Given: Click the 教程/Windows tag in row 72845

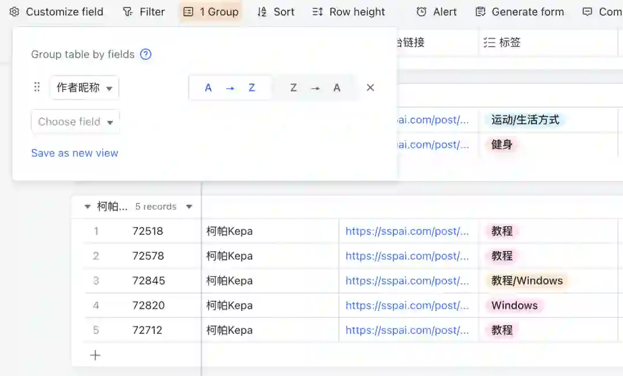Looking at the screenshot, I should [527, 280].
